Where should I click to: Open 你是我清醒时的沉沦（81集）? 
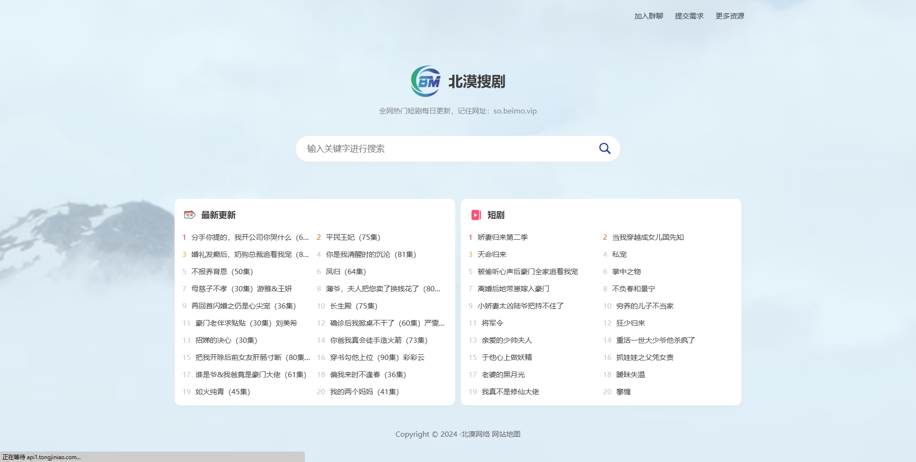pyautogui.click(x=371, y=254)
